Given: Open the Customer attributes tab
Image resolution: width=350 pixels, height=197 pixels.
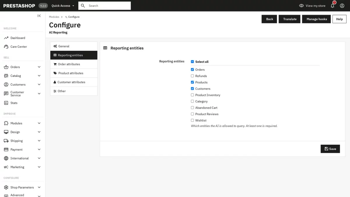Looking at the screenshot, I should (74, 82).
